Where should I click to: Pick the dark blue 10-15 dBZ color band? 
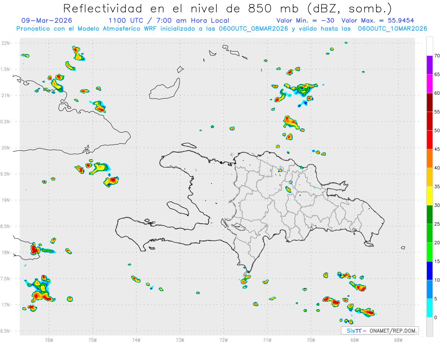429,271
